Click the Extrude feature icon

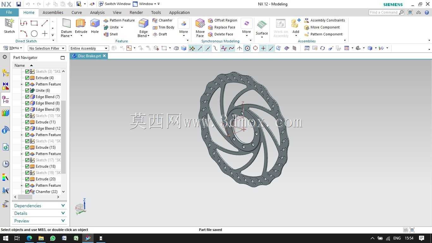tap(81, 26)
